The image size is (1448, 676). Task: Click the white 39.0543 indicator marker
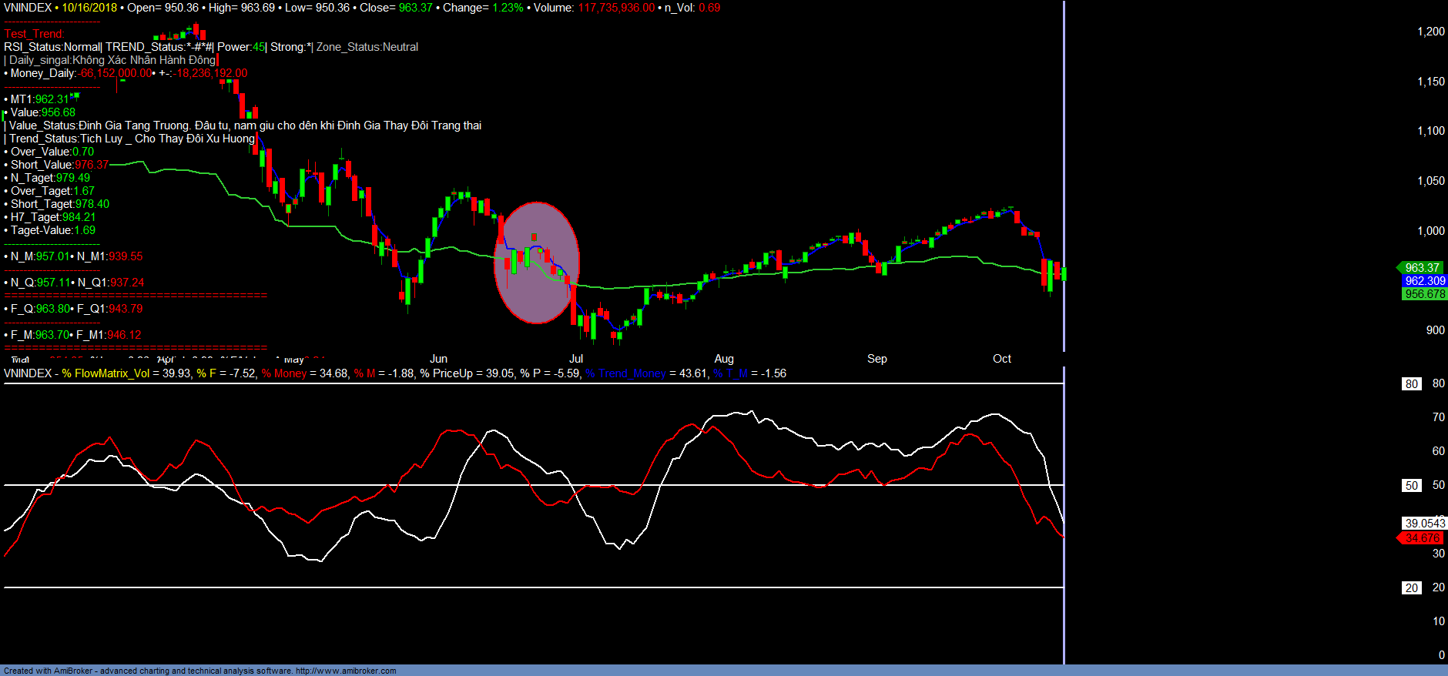[x=1424, y=524]
